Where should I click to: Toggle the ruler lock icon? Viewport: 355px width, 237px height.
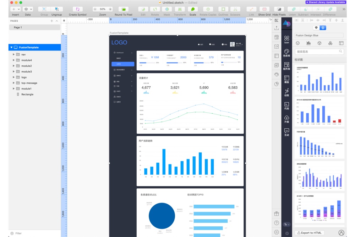pyautogui.click(x=64, y=20)
